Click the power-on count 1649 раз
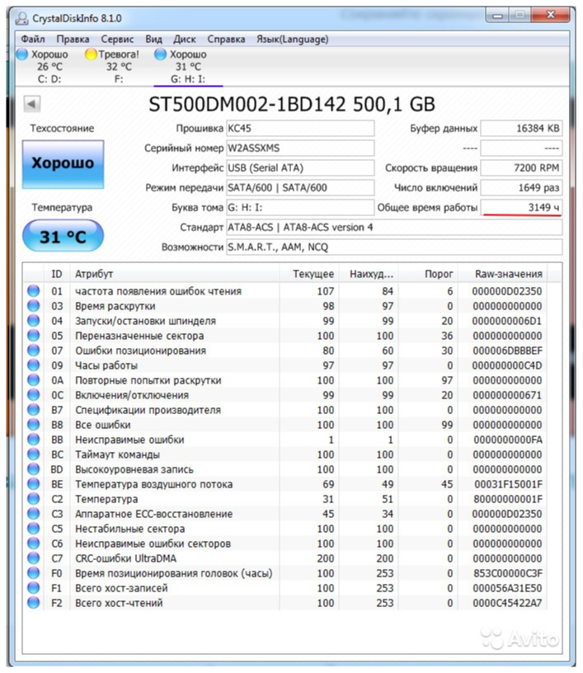The width and height of the screenshot is (583, 673). [521, 187]
